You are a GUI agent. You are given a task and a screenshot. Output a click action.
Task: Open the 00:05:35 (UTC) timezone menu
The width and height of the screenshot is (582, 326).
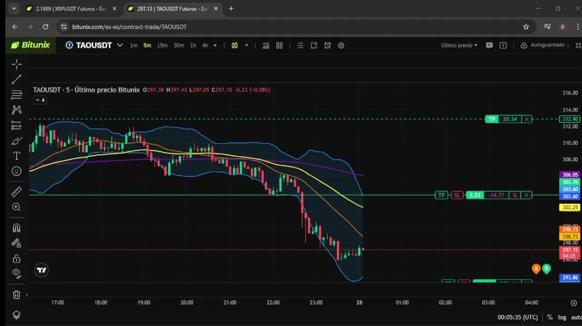518,317
